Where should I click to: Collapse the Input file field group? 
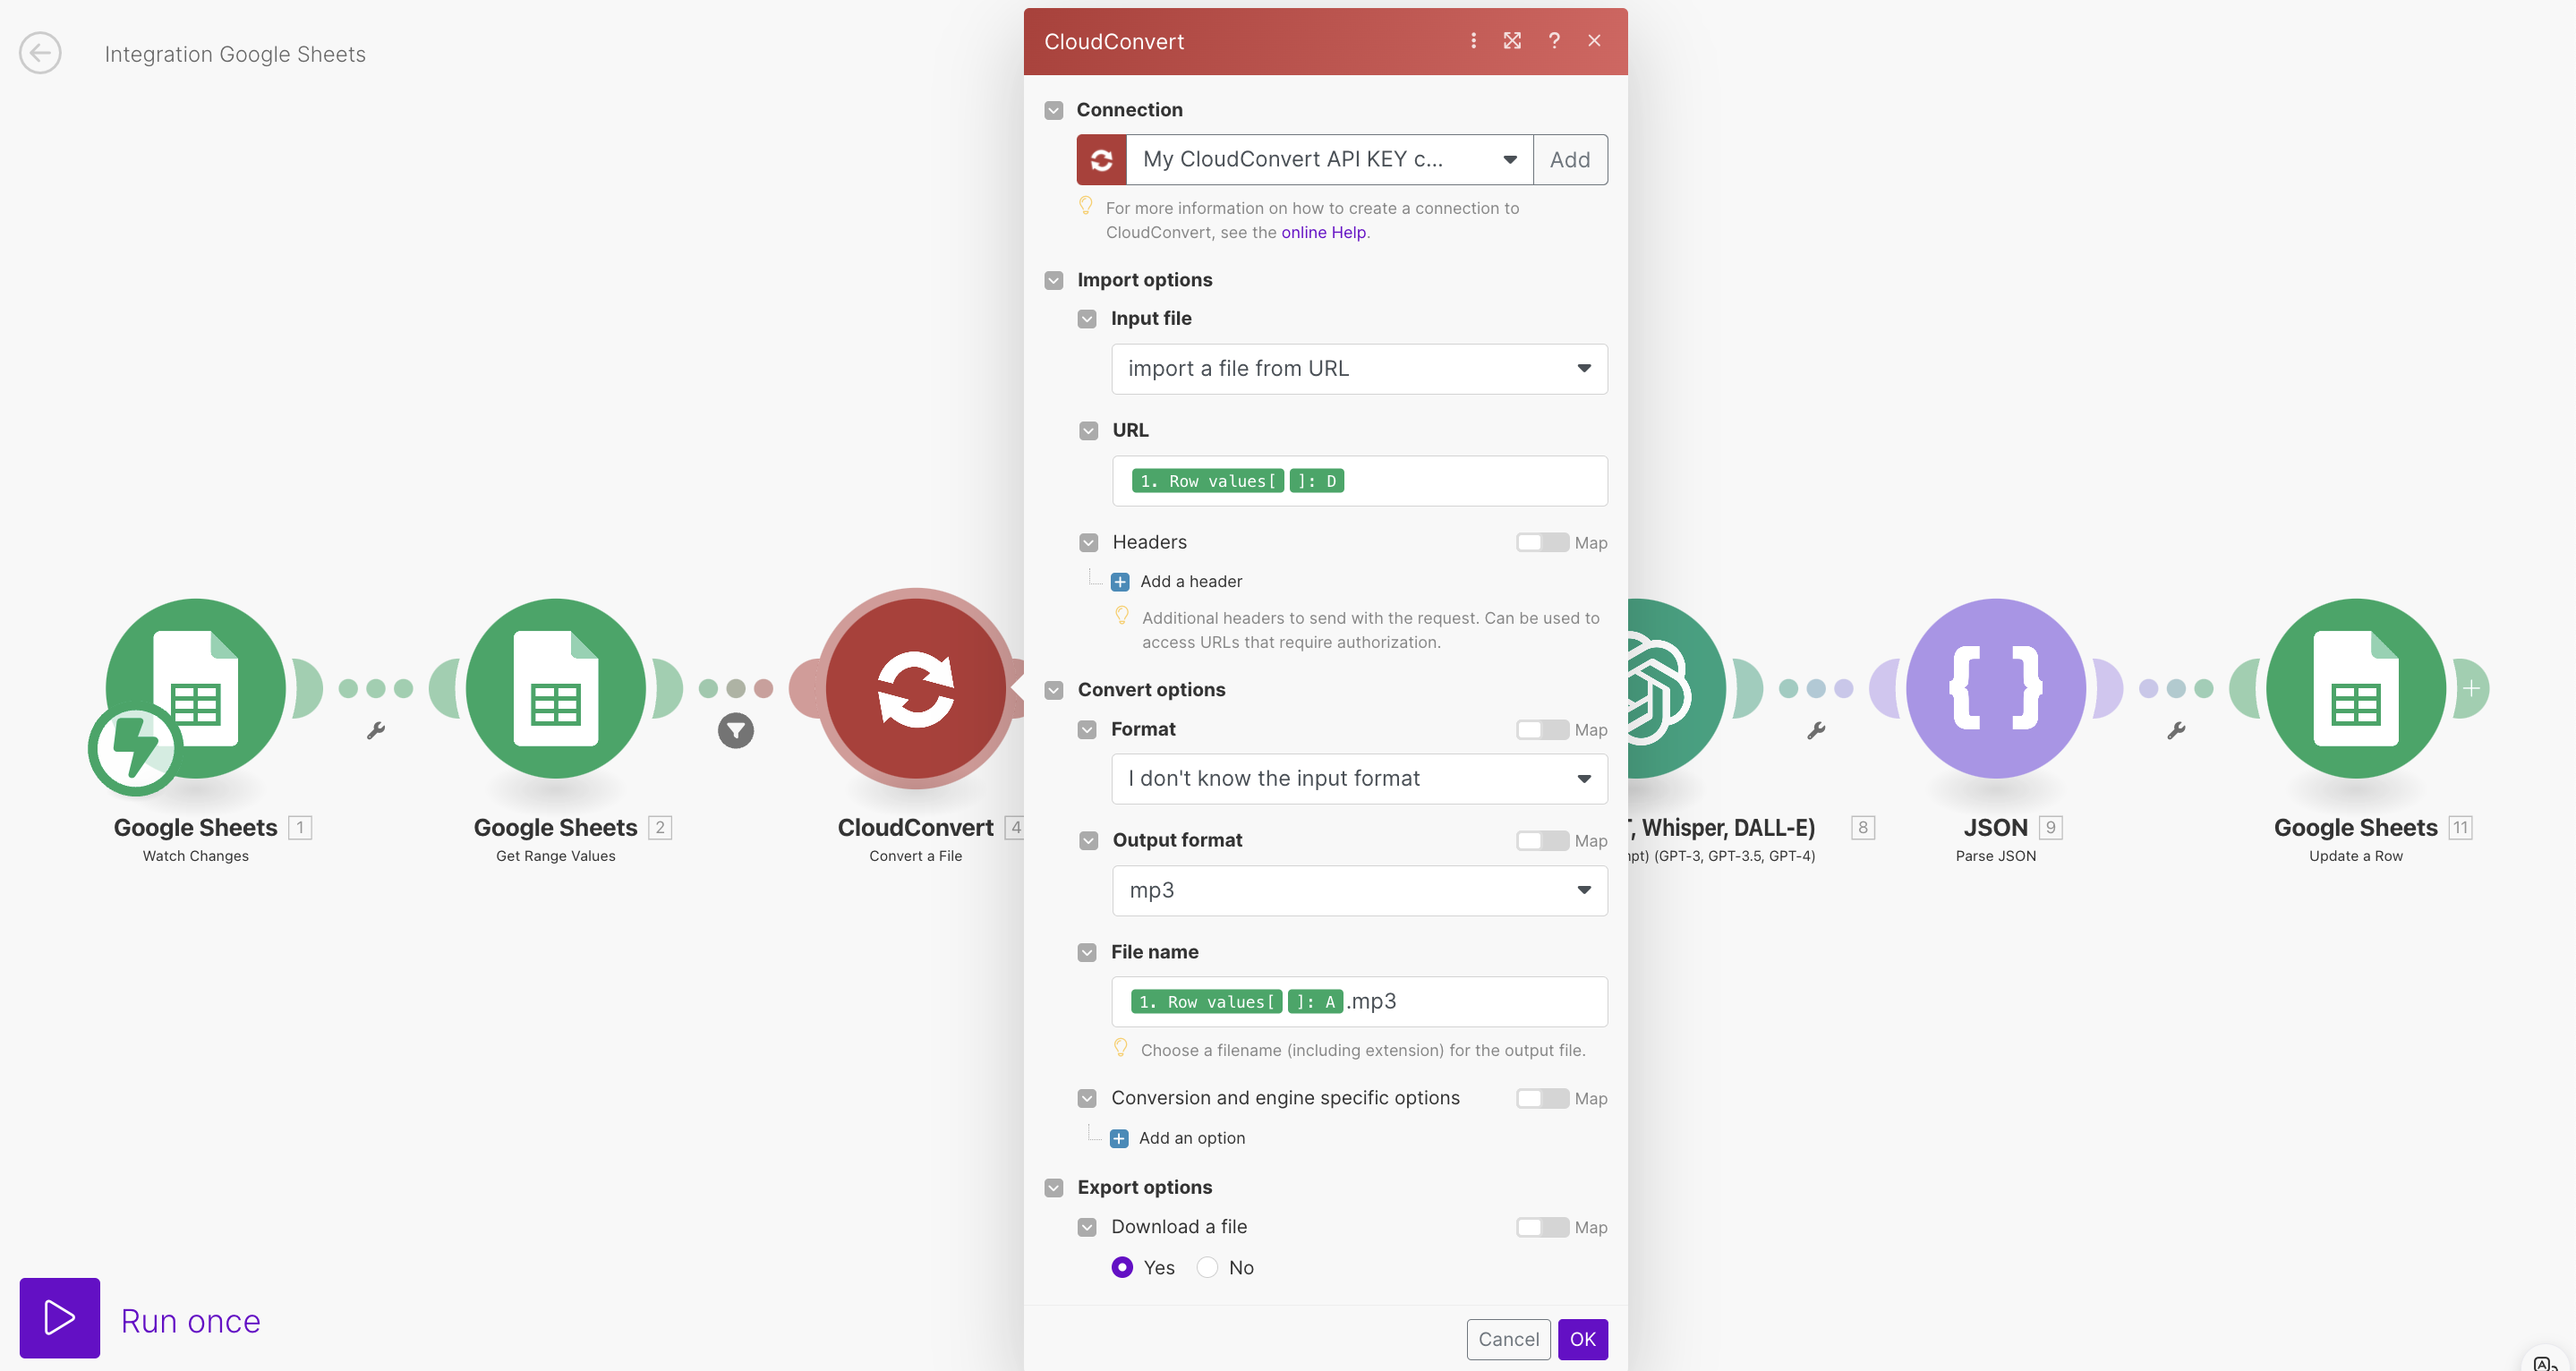point(1087,319)
